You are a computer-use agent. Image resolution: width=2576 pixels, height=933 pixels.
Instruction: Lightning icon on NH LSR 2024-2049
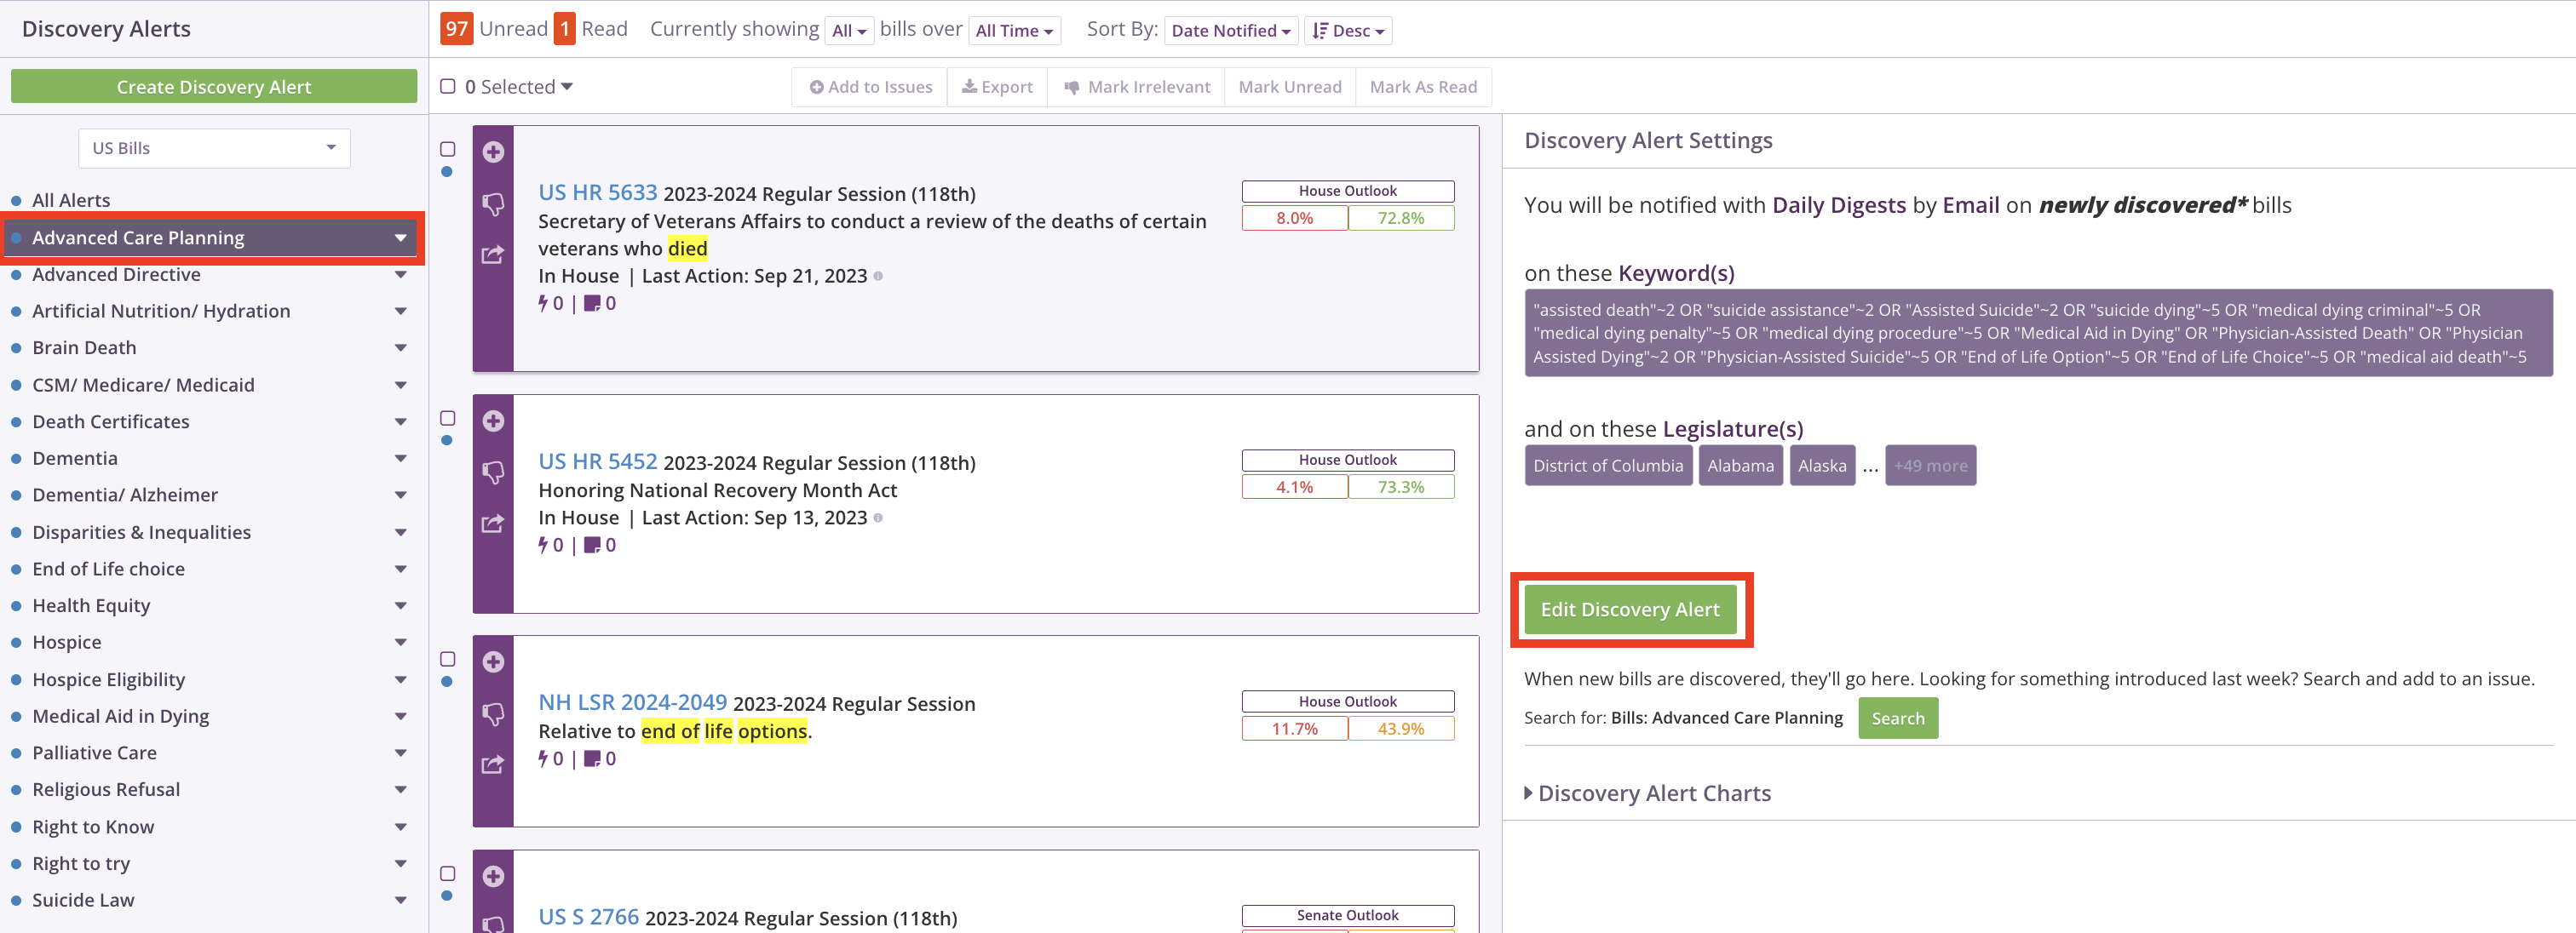click(543, 758)
